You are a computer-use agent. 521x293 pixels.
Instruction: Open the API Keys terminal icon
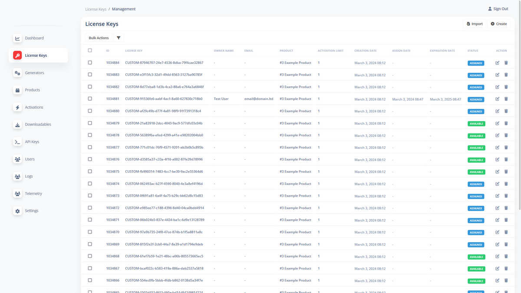[x=17, y=142]
